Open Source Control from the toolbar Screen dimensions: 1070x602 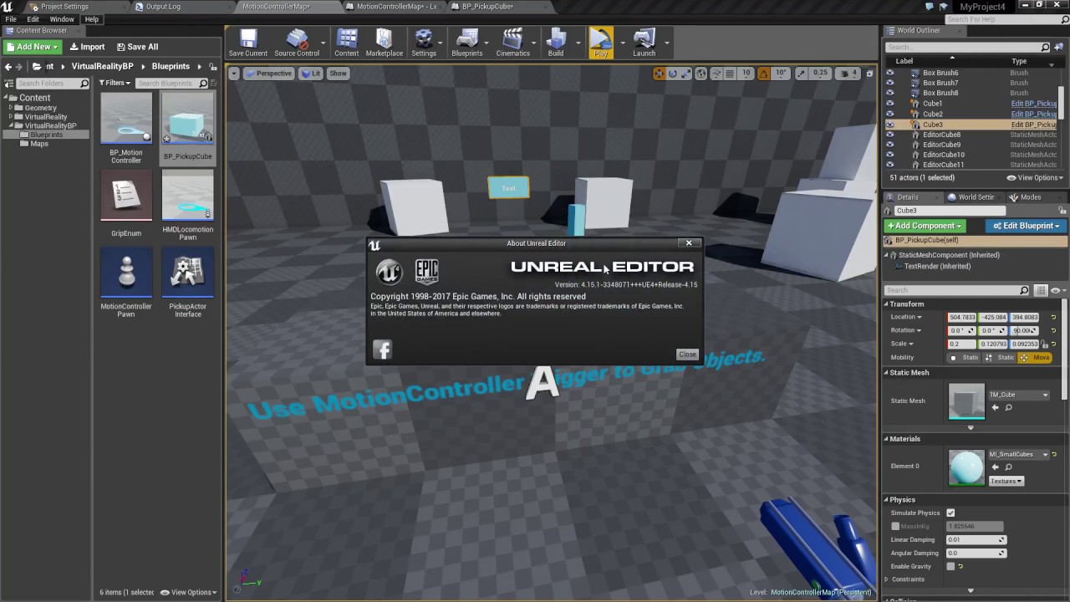click(x=297, y=43)
